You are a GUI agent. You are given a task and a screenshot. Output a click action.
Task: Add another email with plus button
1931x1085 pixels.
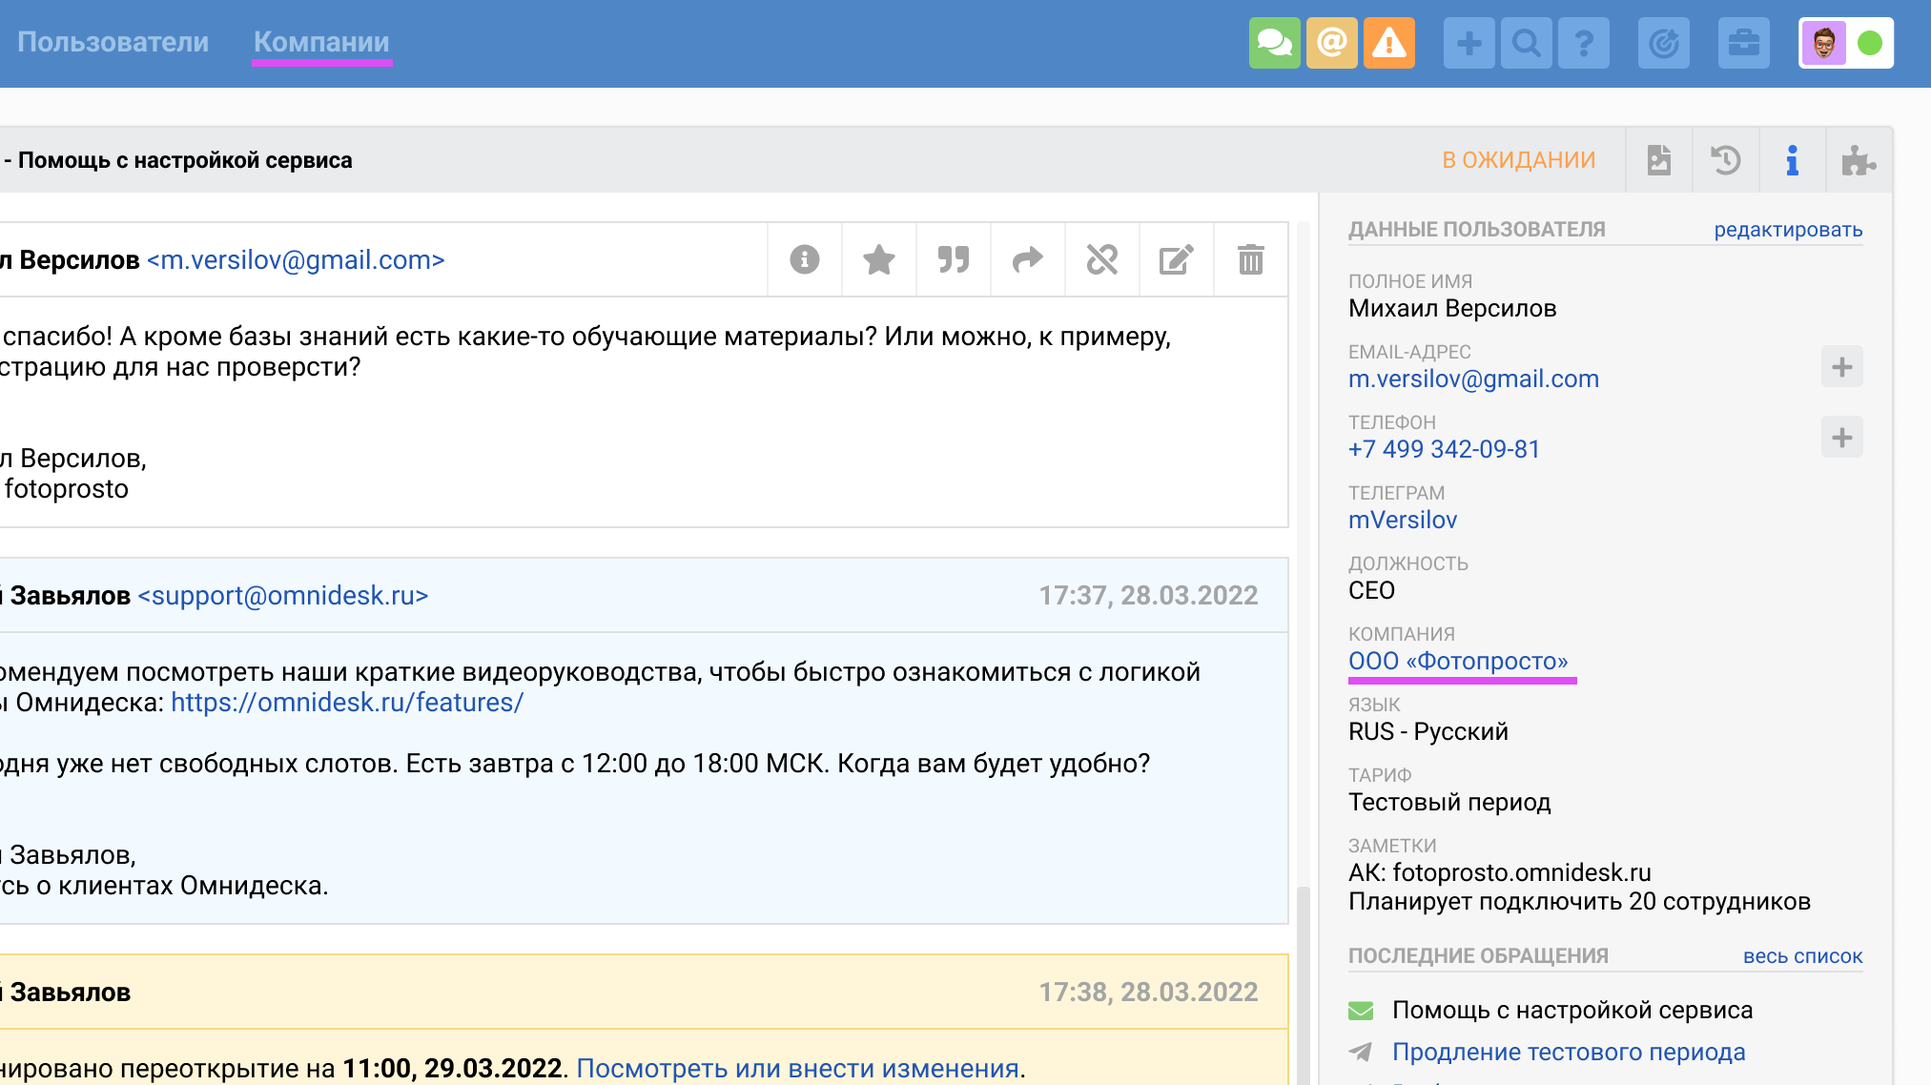point(1841,367)
